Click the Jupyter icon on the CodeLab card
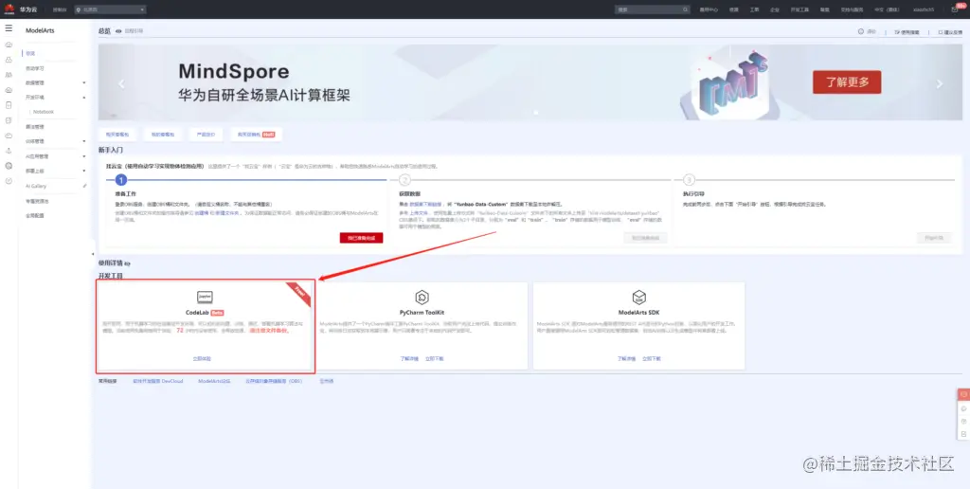The width and height of the screenshot is (970, 489). (205, 298)
